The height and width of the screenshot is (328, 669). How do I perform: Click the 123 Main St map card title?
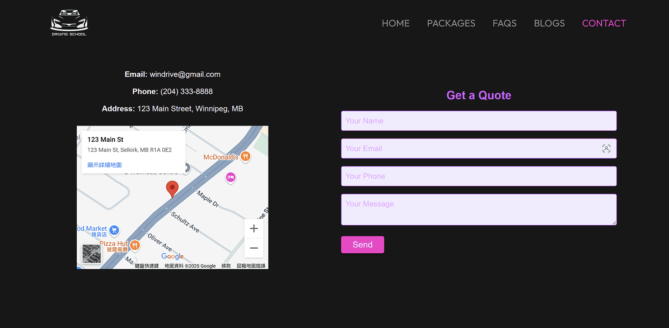(105, 140)
